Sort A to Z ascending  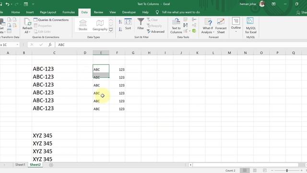120,22
